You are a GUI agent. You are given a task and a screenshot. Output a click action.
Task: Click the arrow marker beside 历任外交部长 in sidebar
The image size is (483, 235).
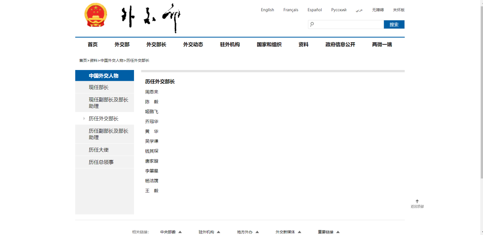(x=84, y=119)
